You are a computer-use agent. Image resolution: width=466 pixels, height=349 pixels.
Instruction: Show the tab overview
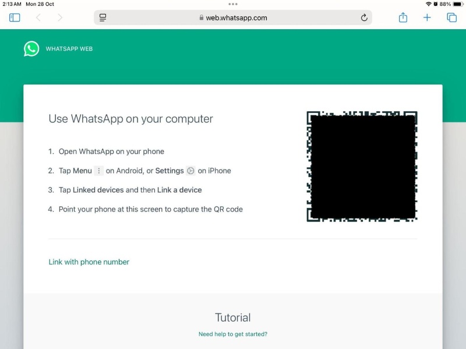(x=451, y=18)
